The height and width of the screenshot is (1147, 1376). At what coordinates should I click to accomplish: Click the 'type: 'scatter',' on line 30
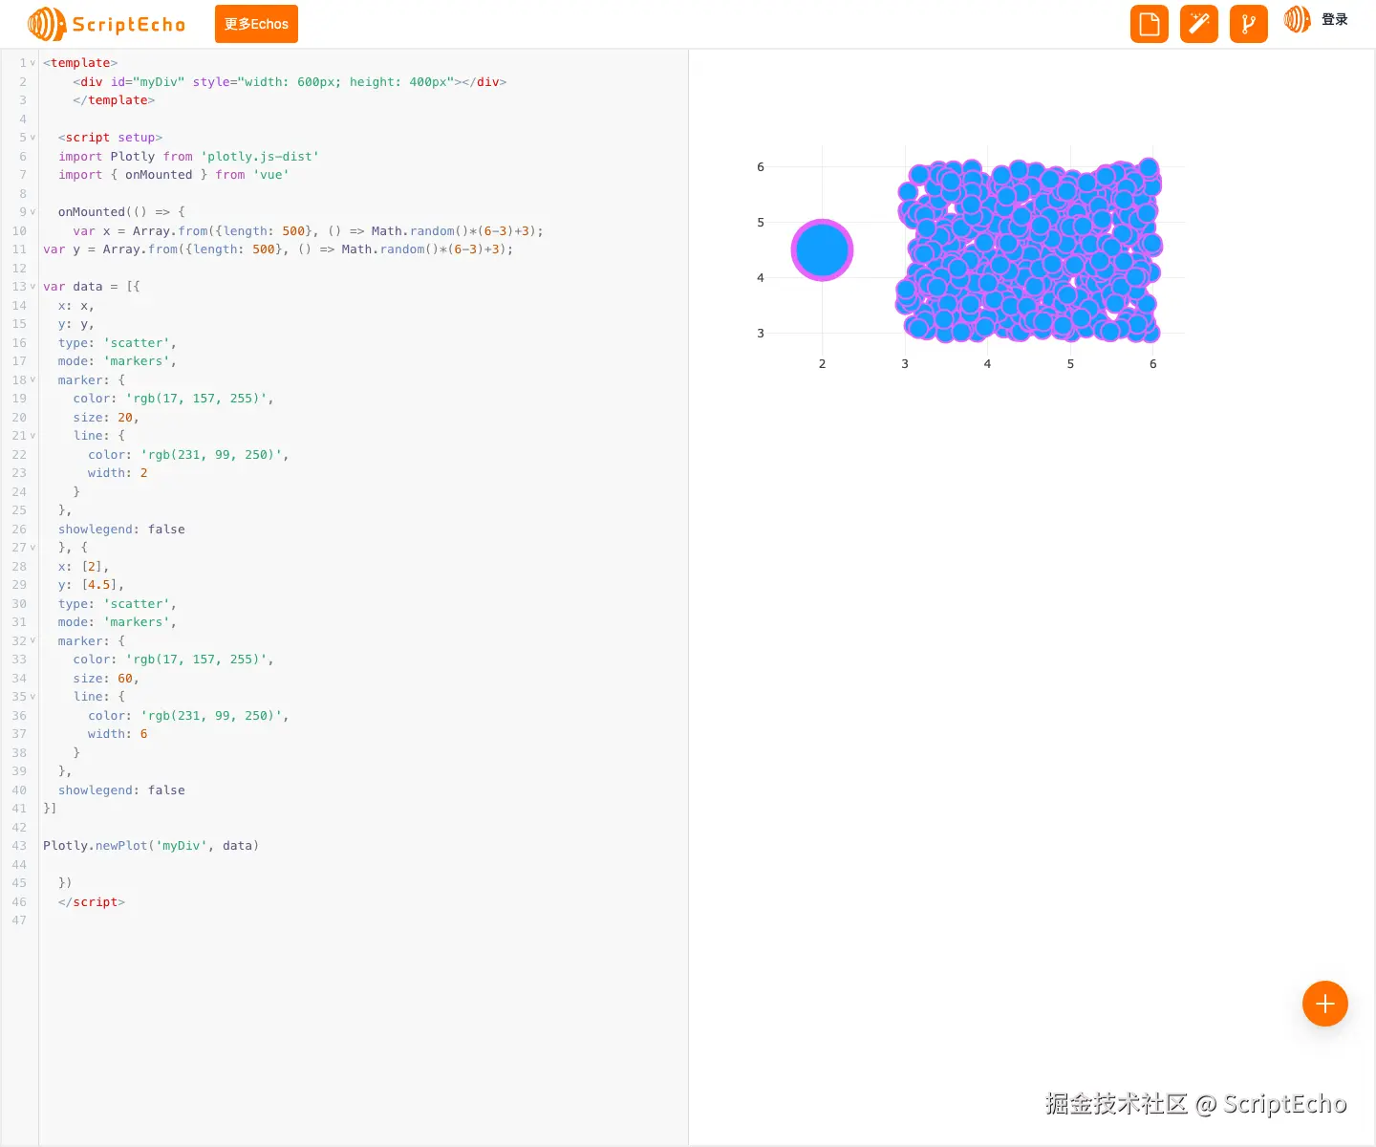click(118, 604)
